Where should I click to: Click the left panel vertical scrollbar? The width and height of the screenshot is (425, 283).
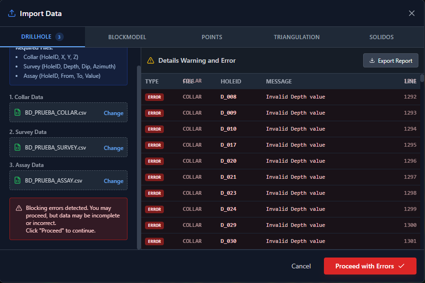click(138, 156)
